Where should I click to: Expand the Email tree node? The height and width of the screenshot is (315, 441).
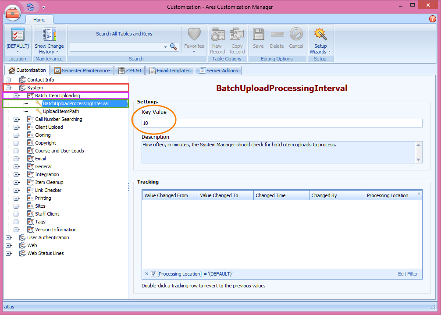pos(16,159)
